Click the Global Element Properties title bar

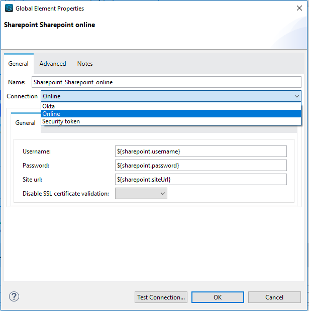tap(151, 9)
